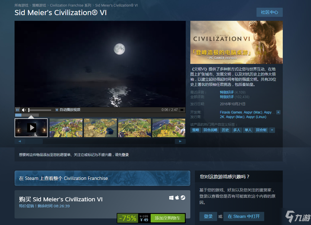Adjust the video volume slider
The width and height of the screenshot is (311, 225).
[x=40, y=110]
